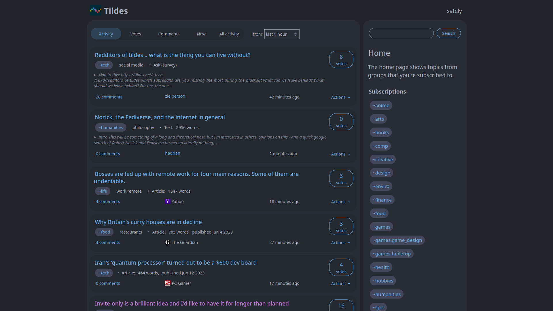This screenshot has height=311, width=553.
Task: Toggle vote on remote work article
Action: point(341,179)
